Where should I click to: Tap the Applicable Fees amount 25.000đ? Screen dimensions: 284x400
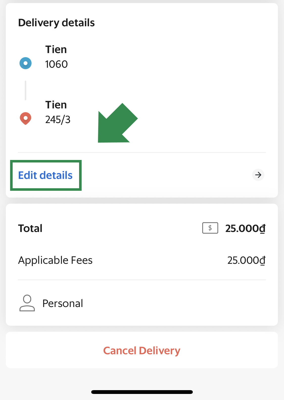click(246, 260)
